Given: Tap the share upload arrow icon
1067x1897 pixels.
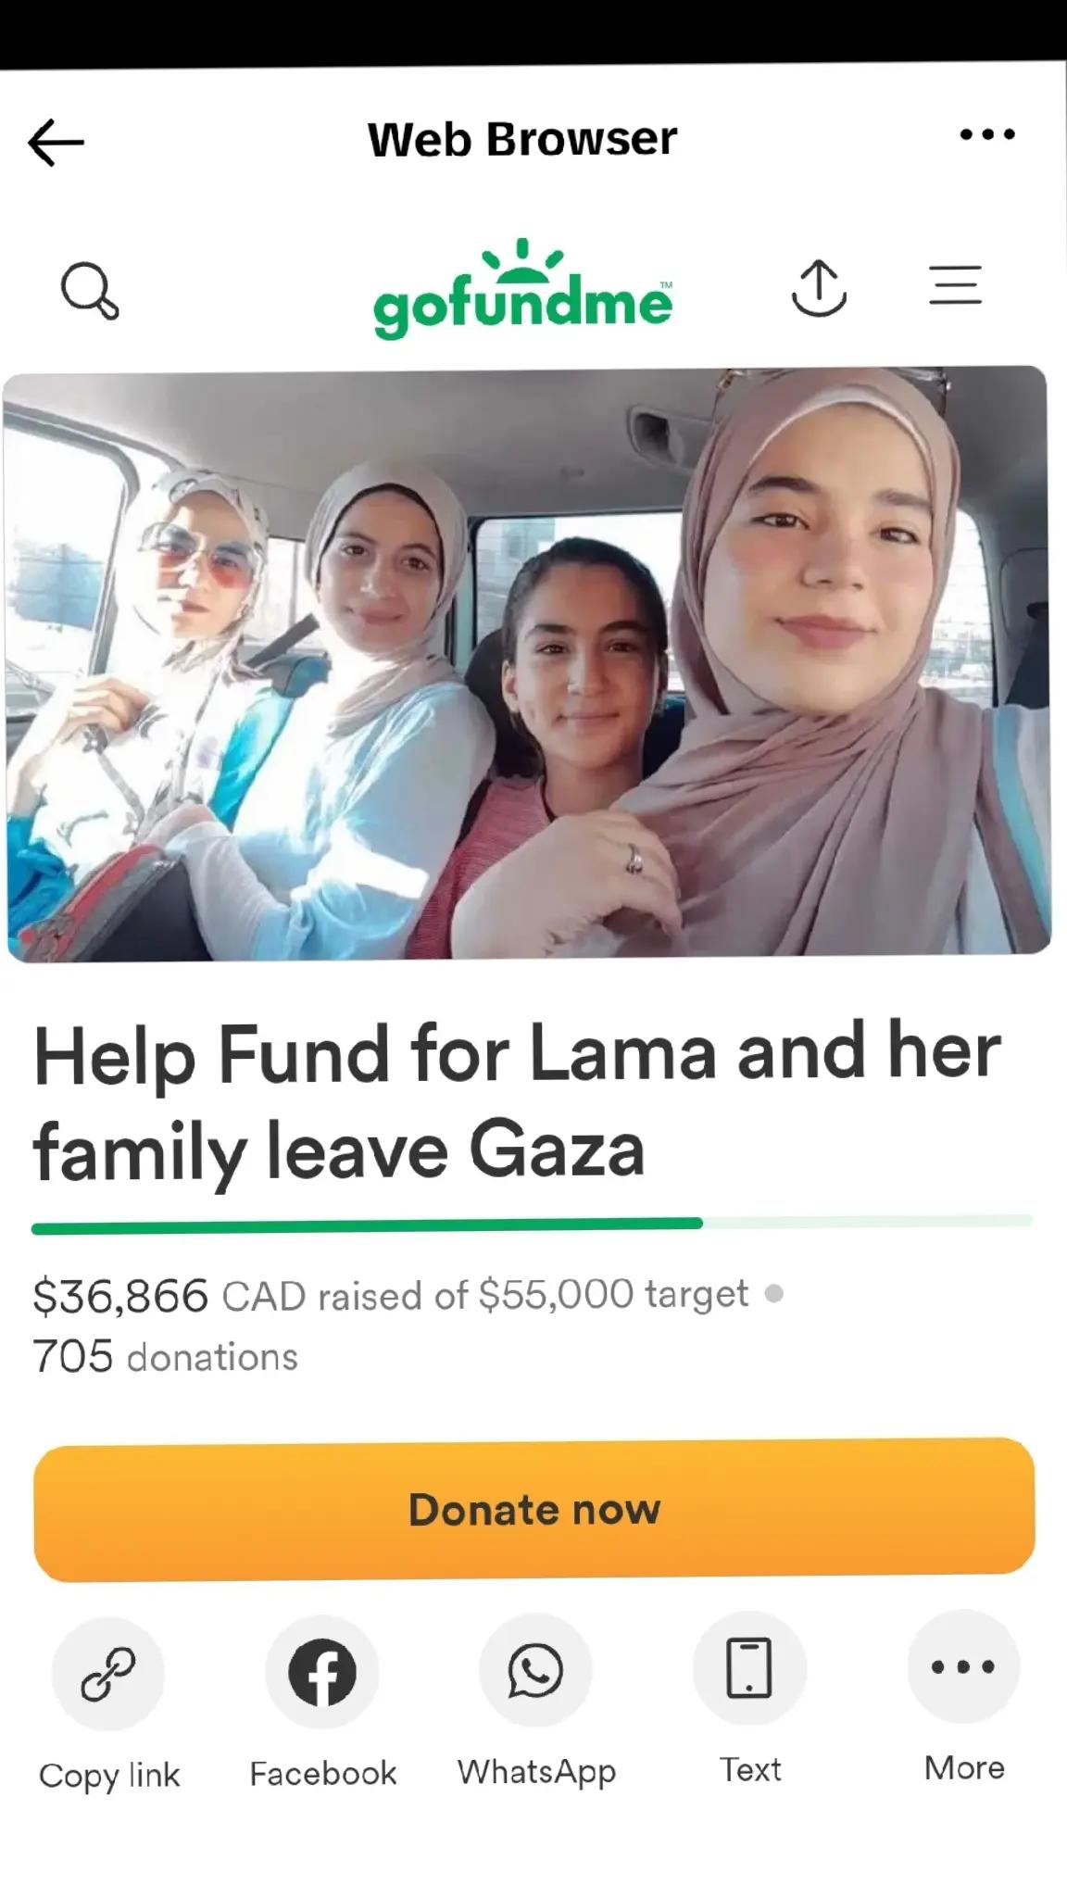Looking at the screenshot, I should [820, 288].
